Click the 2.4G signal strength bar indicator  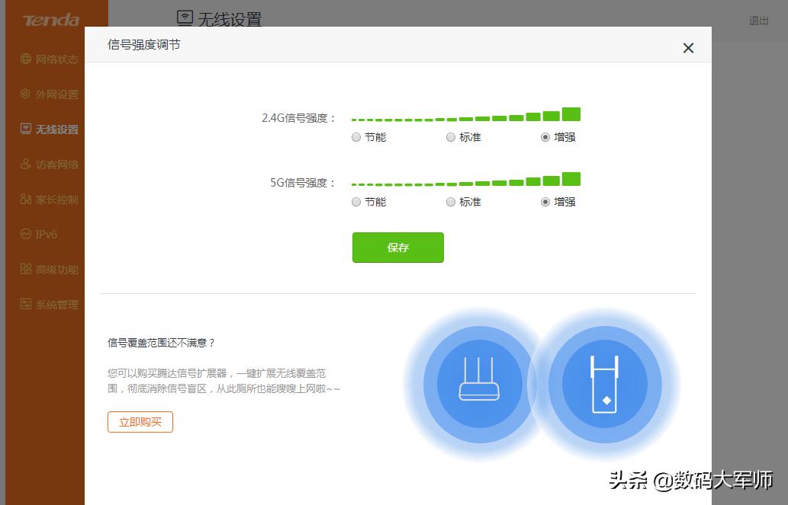pos(465,117)
